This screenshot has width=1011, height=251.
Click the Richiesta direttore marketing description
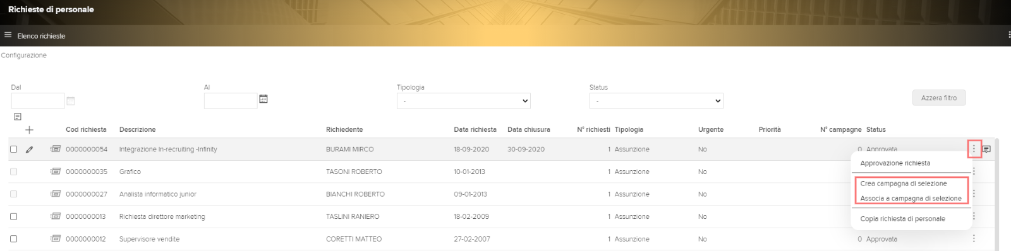pyautogui.click(x=162, y=216)
